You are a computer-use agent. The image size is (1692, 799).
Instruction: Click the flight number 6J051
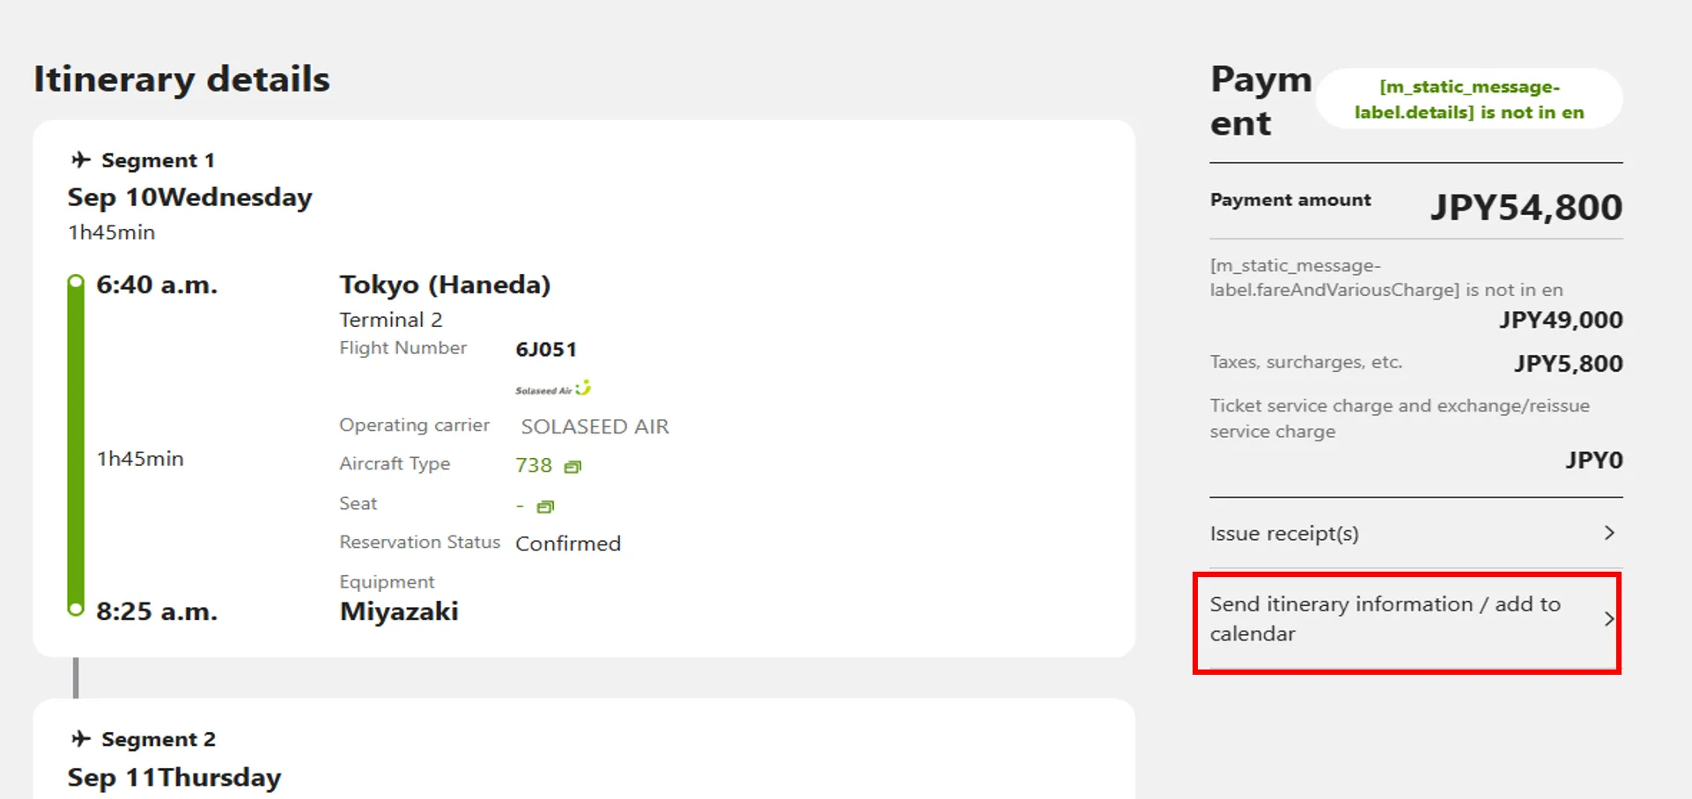coord(546,350)
